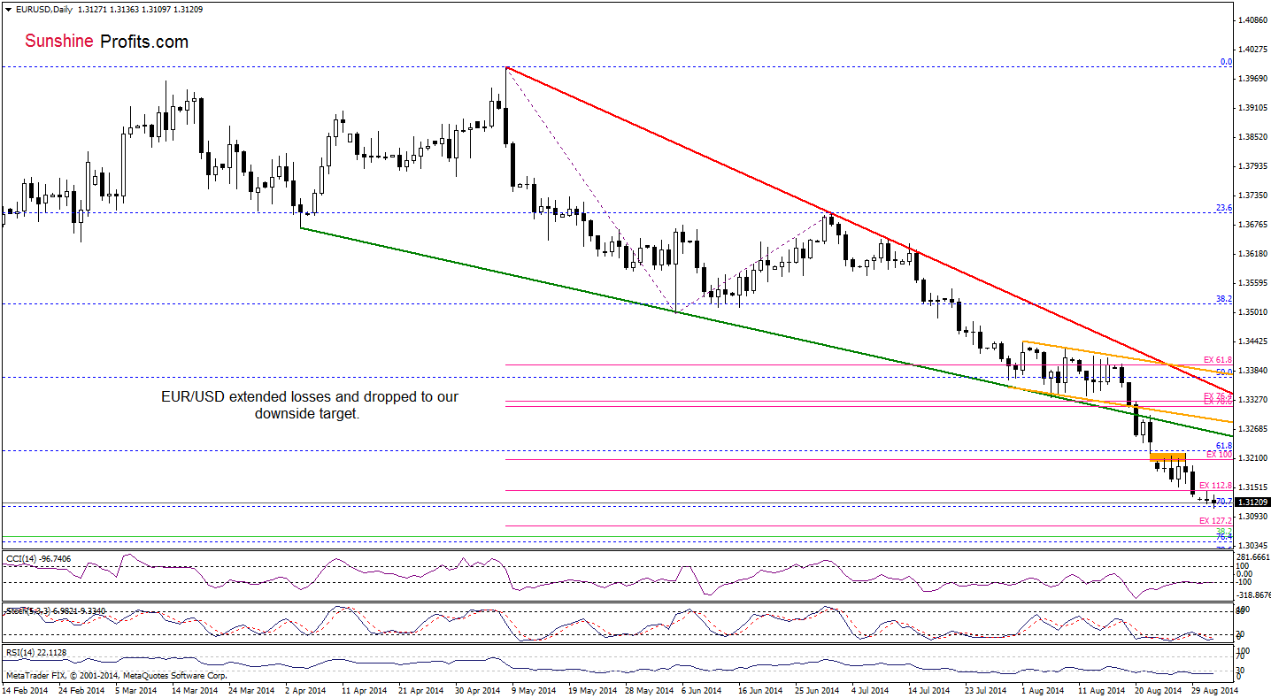The image size is (1271, 698).
Task: Click the 0.0 Fibonacci label at top
Action: pos(1227,62)
